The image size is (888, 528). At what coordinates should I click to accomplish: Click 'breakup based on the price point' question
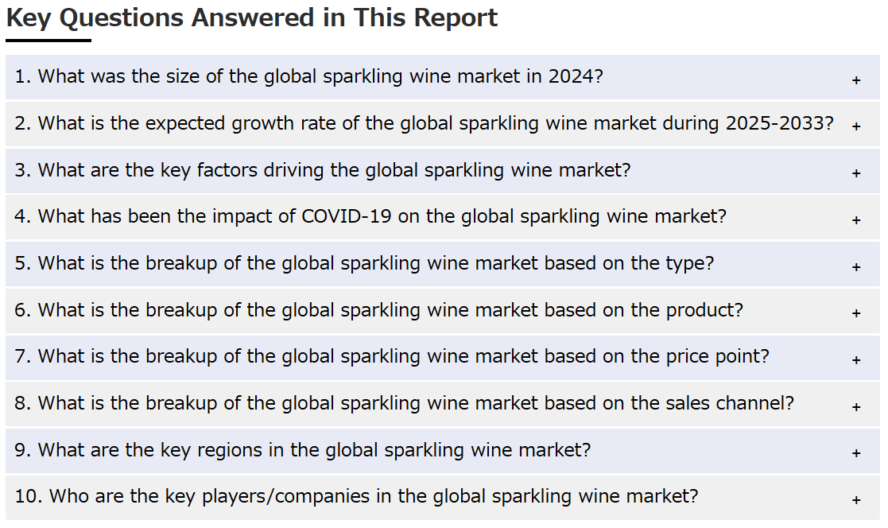442,357
